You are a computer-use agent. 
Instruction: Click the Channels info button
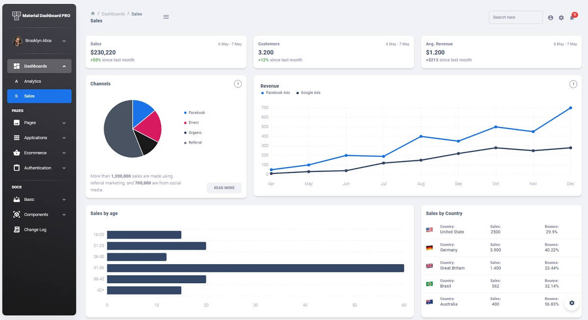238,84
